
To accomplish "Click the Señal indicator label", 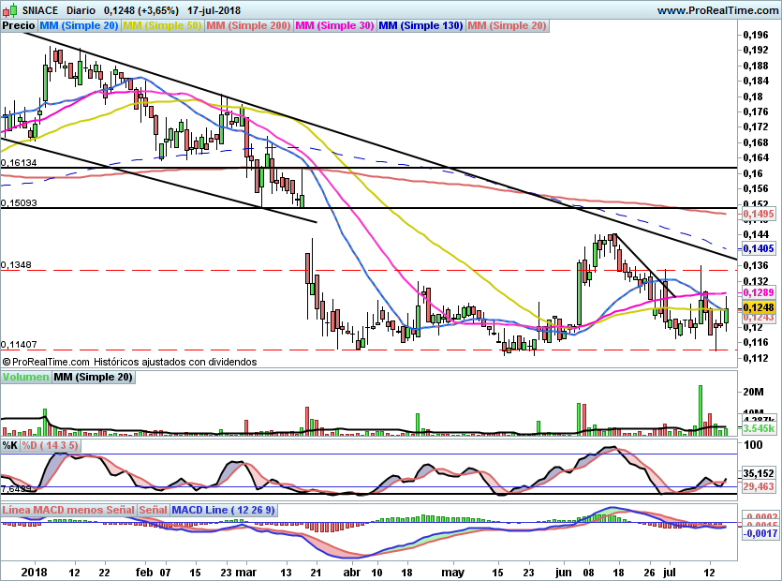I will point(153,510).
